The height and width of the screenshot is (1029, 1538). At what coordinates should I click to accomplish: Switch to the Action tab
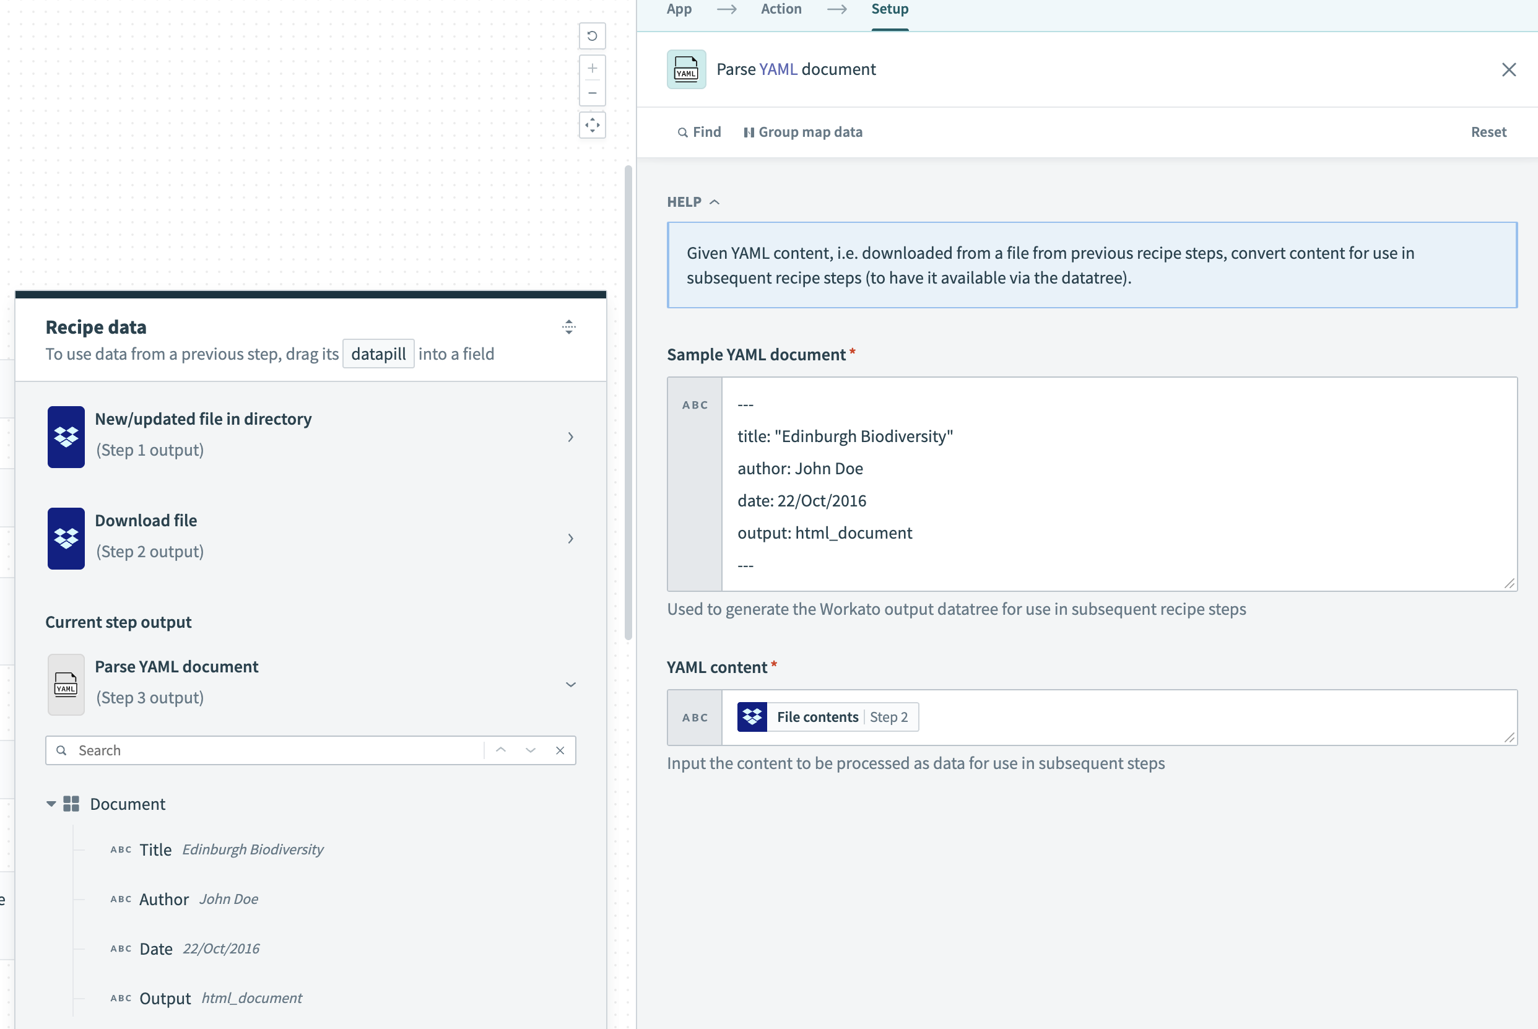pos(781,9)
